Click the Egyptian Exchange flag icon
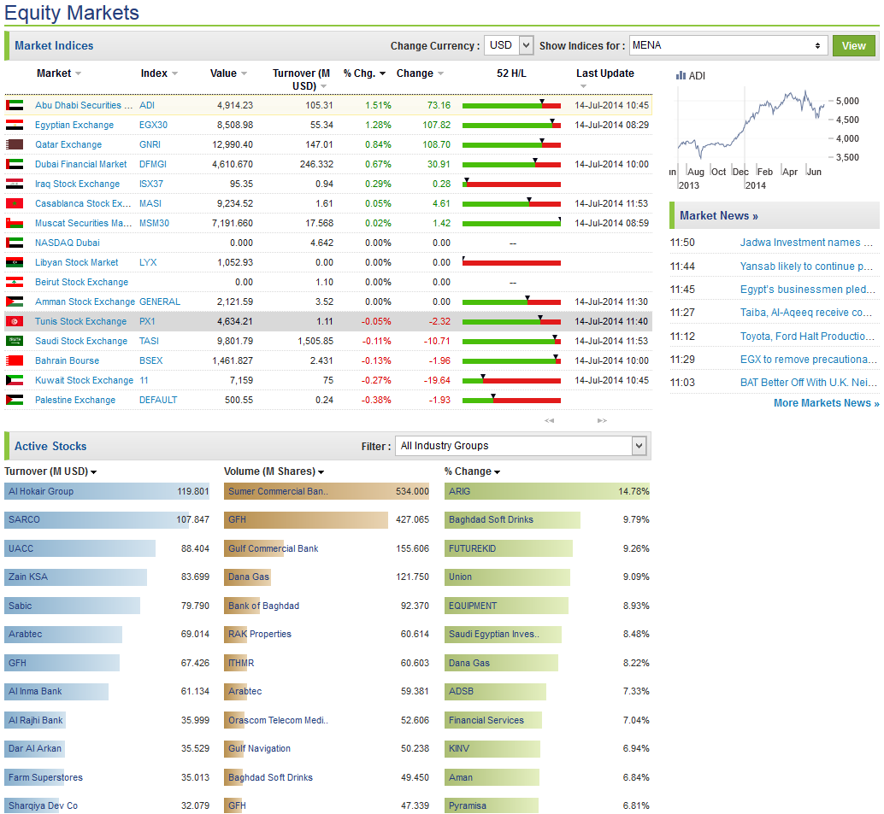Viewport: 884px width, 814px height. [x=15, y=125]
